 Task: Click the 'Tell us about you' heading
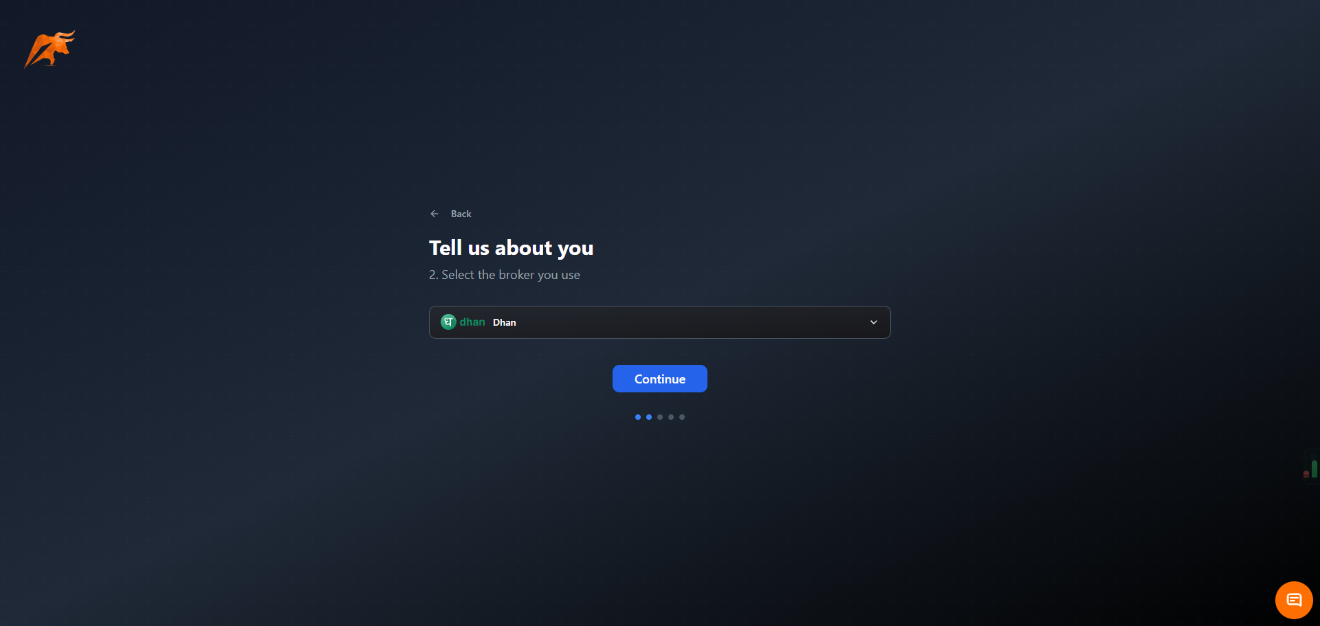point(511,247)
